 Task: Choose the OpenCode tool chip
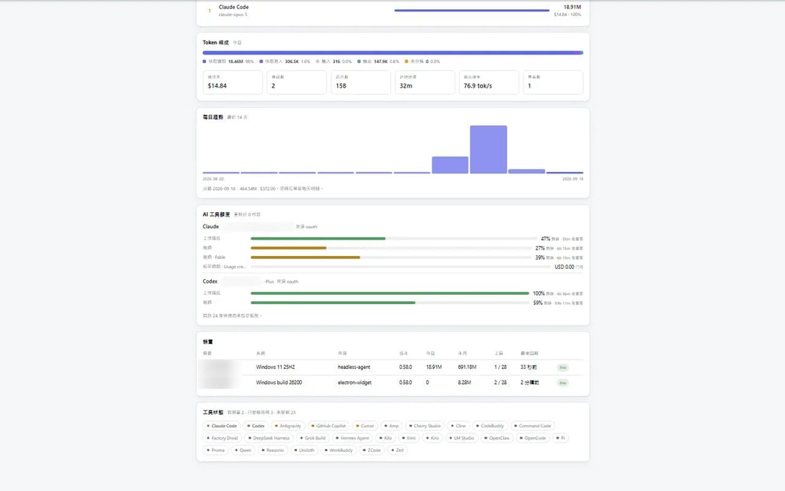click(x=533, y=438)
